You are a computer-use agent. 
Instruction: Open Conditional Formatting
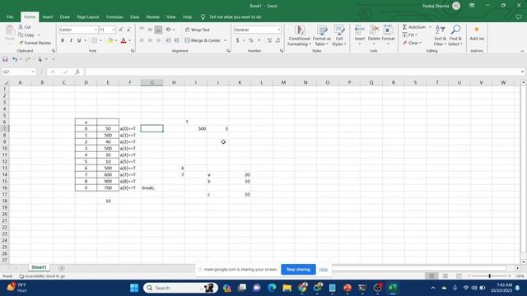[x=299, y=35]
